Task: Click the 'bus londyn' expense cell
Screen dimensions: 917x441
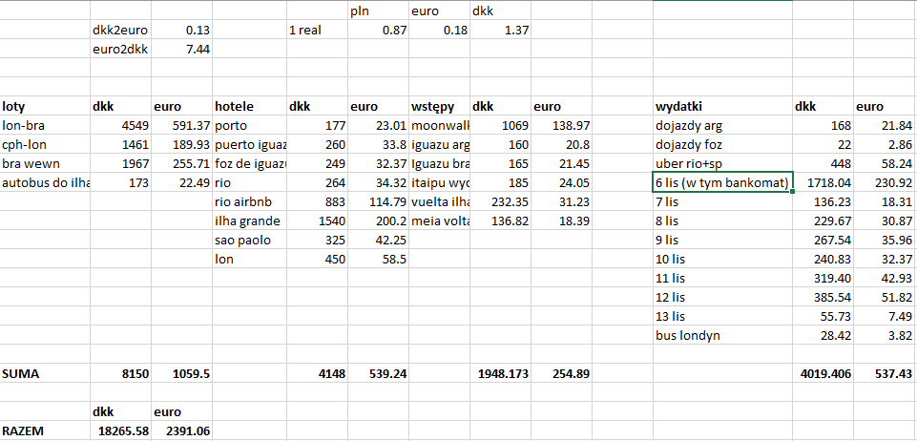Action: tap(723, 335)
